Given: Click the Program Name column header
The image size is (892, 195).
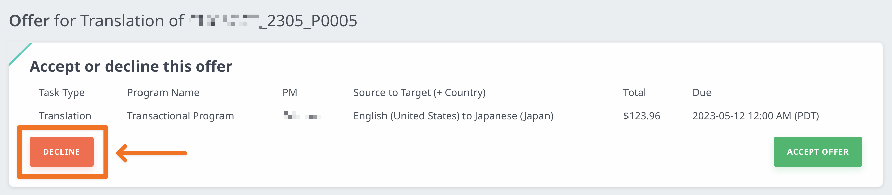Looking at the screenshot, I should coord(163,92).
